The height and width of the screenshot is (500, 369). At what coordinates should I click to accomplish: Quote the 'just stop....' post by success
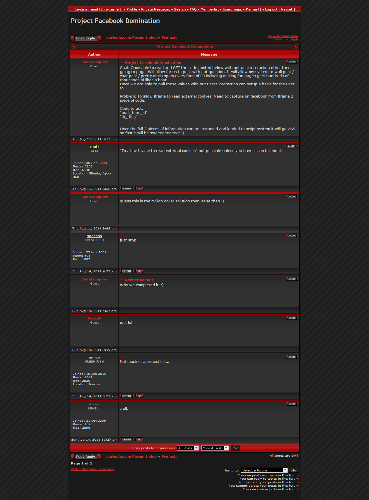click(292, 236)
